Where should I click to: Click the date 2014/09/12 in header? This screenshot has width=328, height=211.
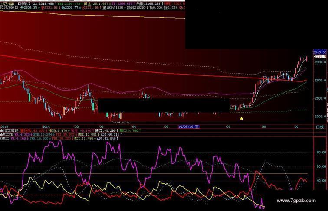point(9,7)
